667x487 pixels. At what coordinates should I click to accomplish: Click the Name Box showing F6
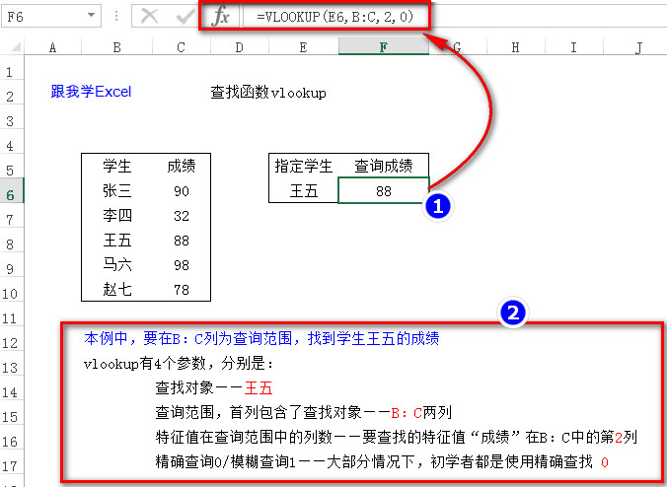(51, 16)
